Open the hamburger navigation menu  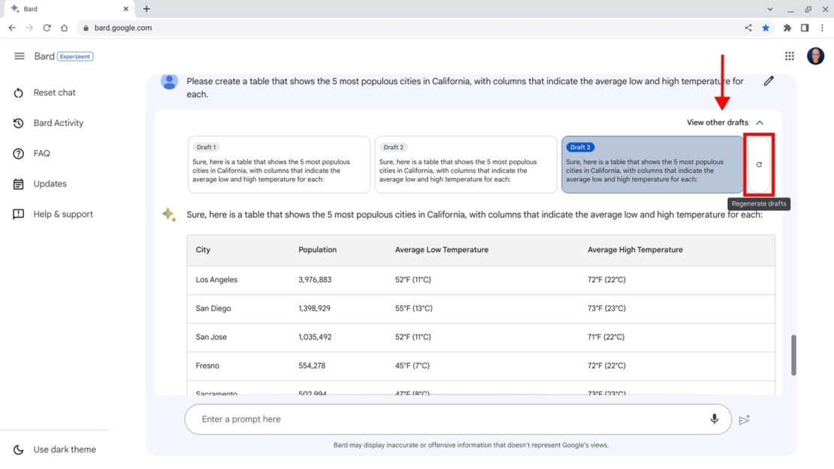point(20,56)
